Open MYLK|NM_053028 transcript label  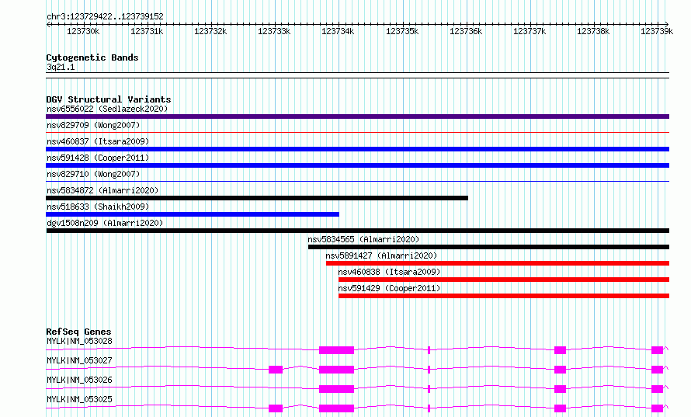pyautogui.click(x=79, y=341)
